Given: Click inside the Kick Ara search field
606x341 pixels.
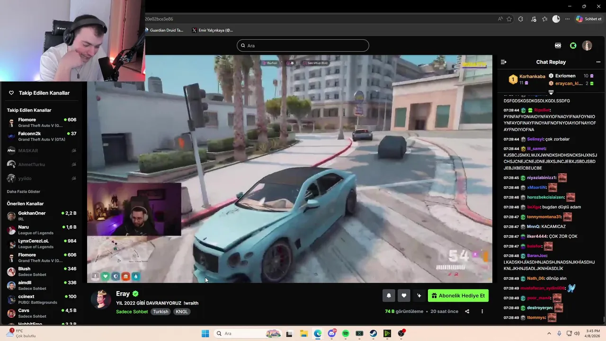Looking at the screenshot, I should point(303,45).
